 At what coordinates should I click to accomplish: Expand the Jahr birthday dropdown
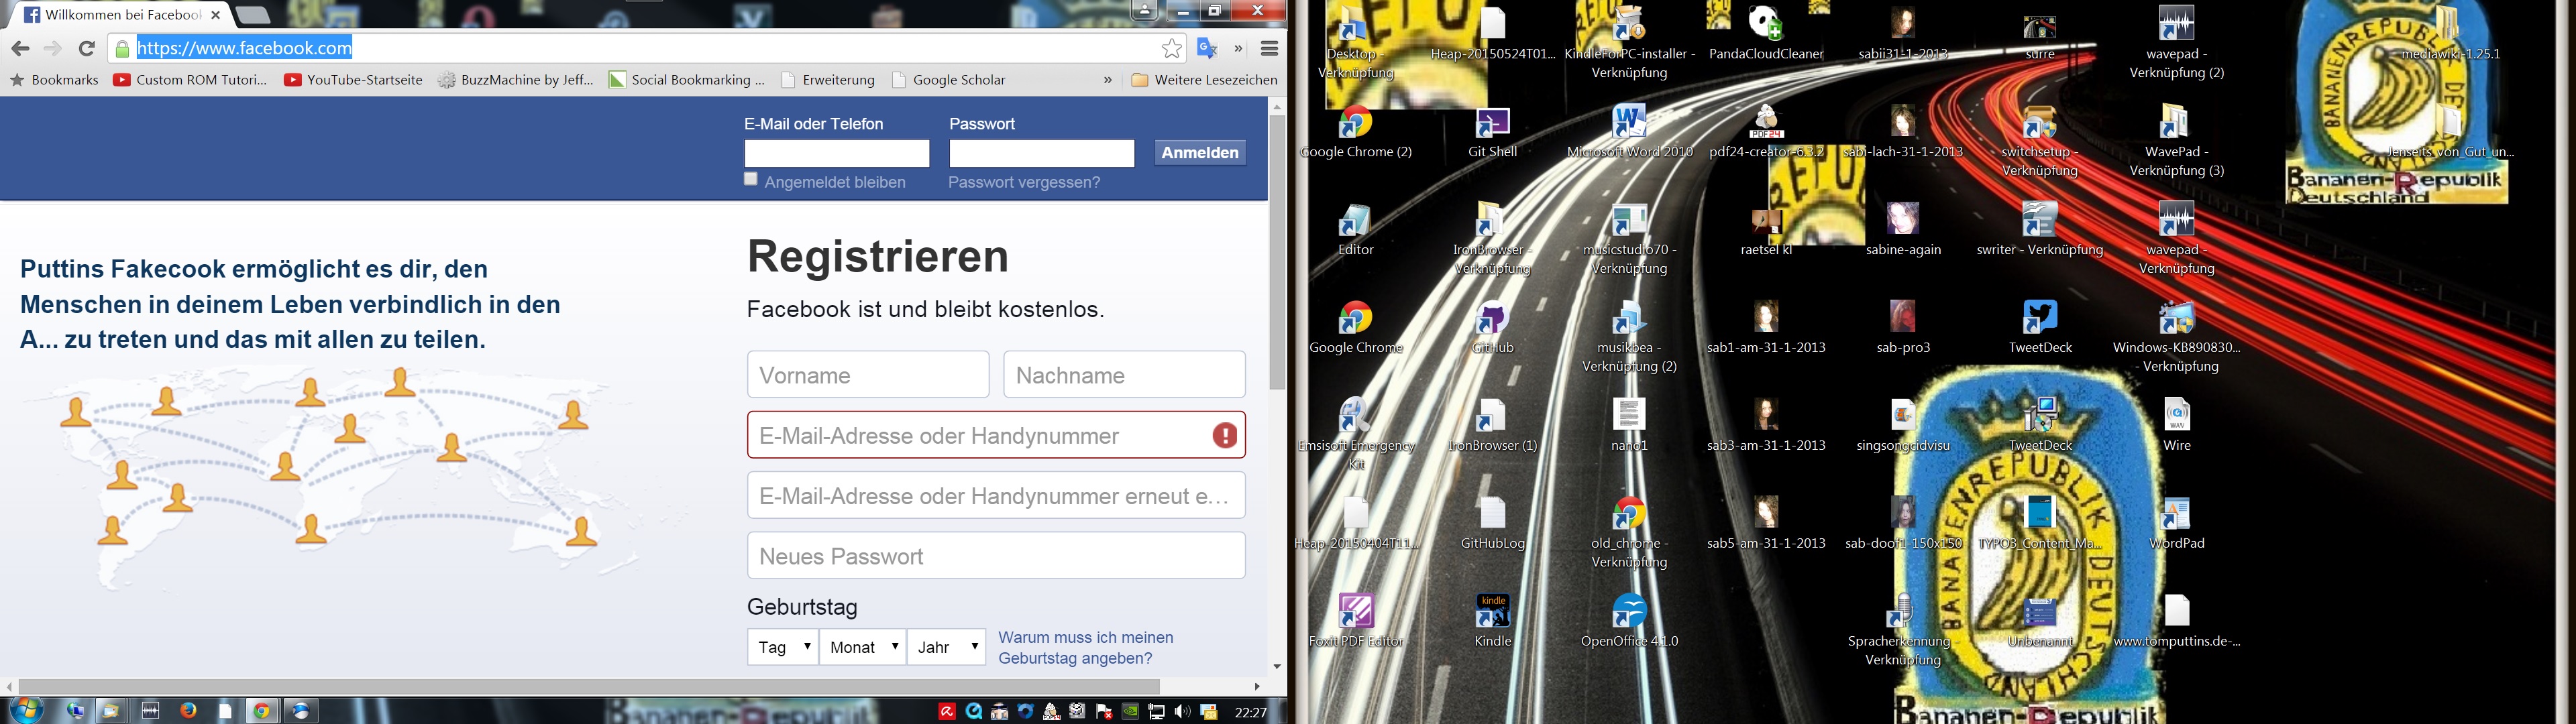click(946, 647)
